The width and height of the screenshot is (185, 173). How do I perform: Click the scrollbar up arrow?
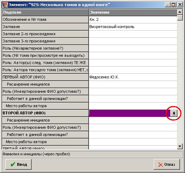pyautogui.click(x=180, y=12)
